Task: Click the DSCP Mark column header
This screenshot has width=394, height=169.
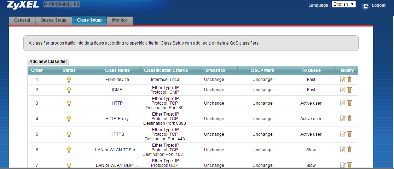Action: [x=262, y=70]
